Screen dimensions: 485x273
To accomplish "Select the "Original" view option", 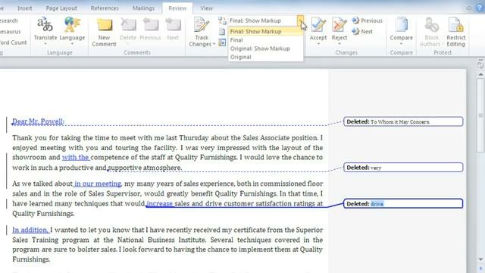I will pos(265,57).
